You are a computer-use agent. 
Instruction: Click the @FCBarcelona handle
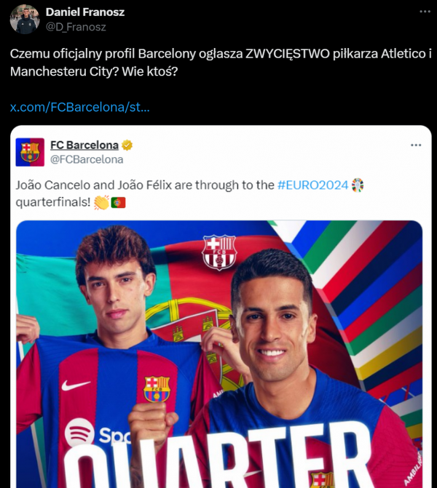87,159
